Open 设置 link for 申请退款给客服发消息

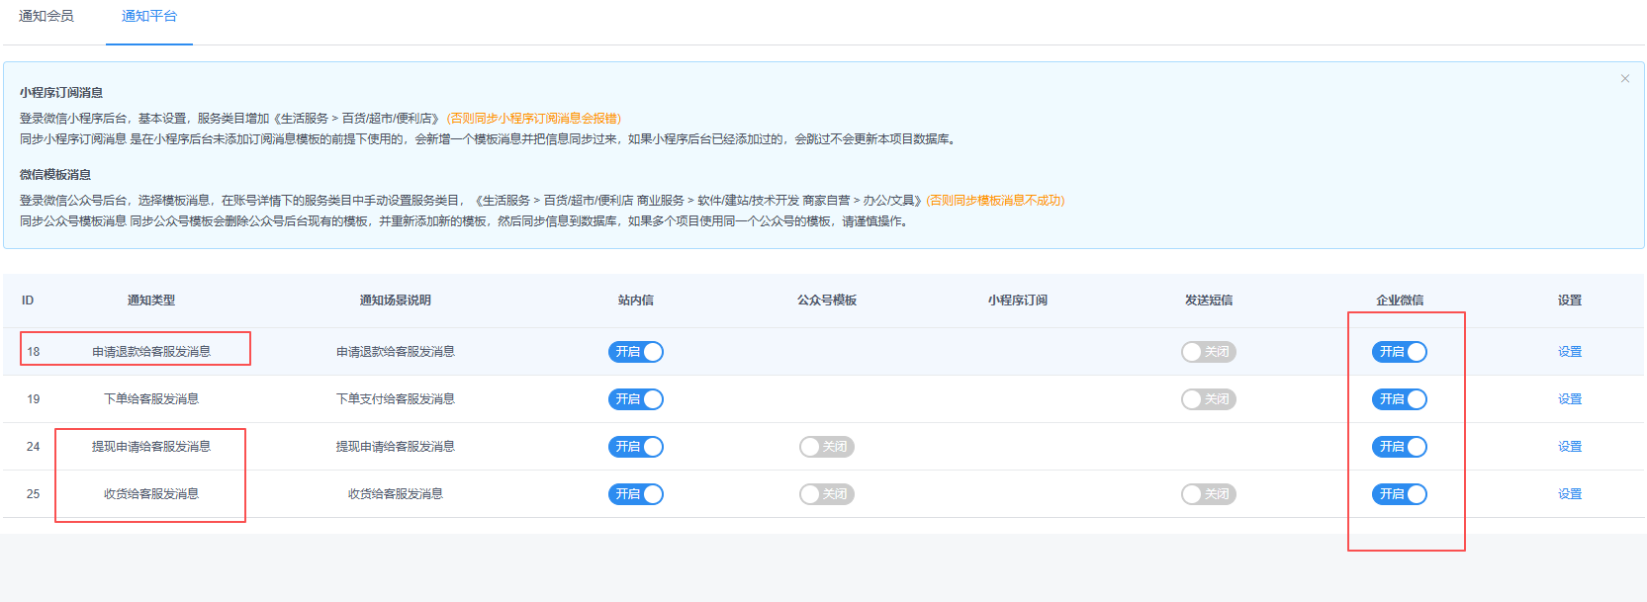coord(1569,352)
